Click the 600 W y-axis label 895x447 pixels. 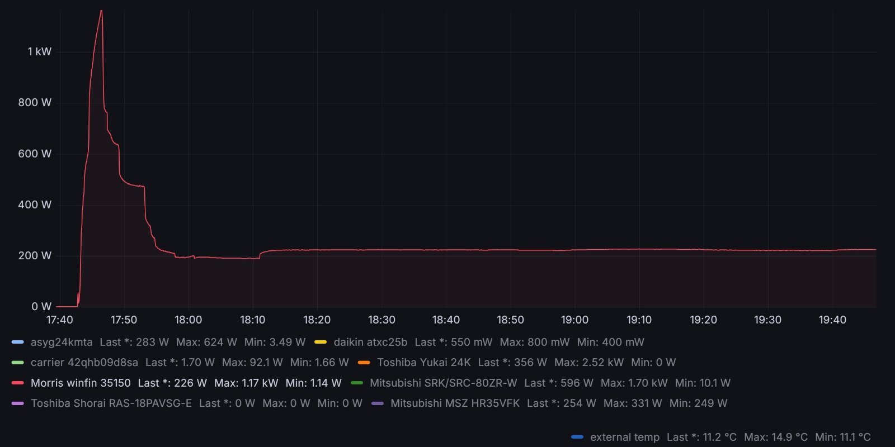[x=35, y=154]
